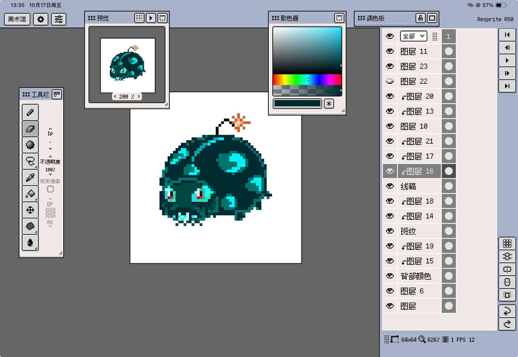Click the Undo arrow button

coord(507,311)
